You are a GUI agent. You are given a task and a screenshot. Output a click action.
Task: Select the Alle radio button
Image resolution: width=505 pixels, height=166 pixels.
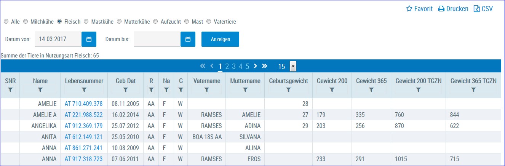coord(6,22)
